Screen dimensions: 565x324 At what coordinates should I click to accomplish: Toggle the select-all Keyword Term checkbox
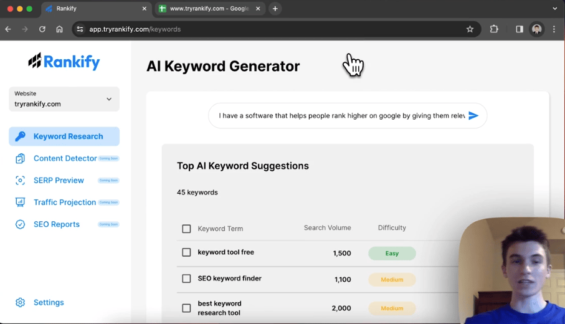pos(186,229)
